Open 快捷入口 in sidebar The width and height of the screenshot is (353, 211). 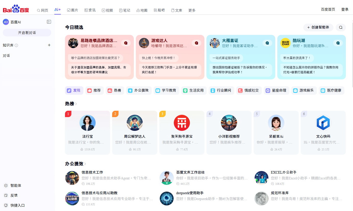coord(15,205)
